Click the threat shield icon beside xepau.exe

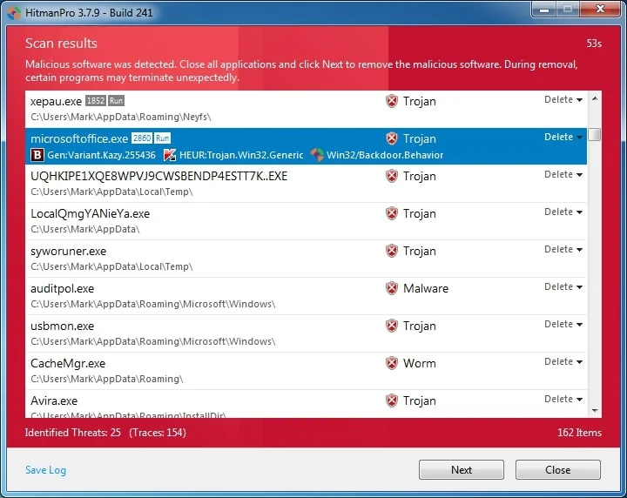392,101
